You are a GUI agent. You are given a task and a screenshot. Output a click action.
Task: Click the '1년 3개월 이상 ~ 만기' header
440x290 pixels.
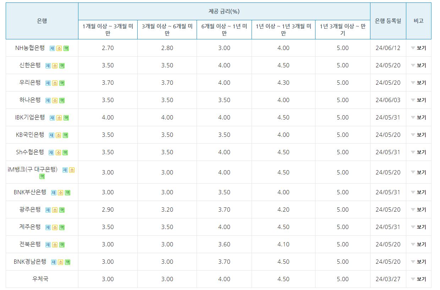tap(343, 30)
